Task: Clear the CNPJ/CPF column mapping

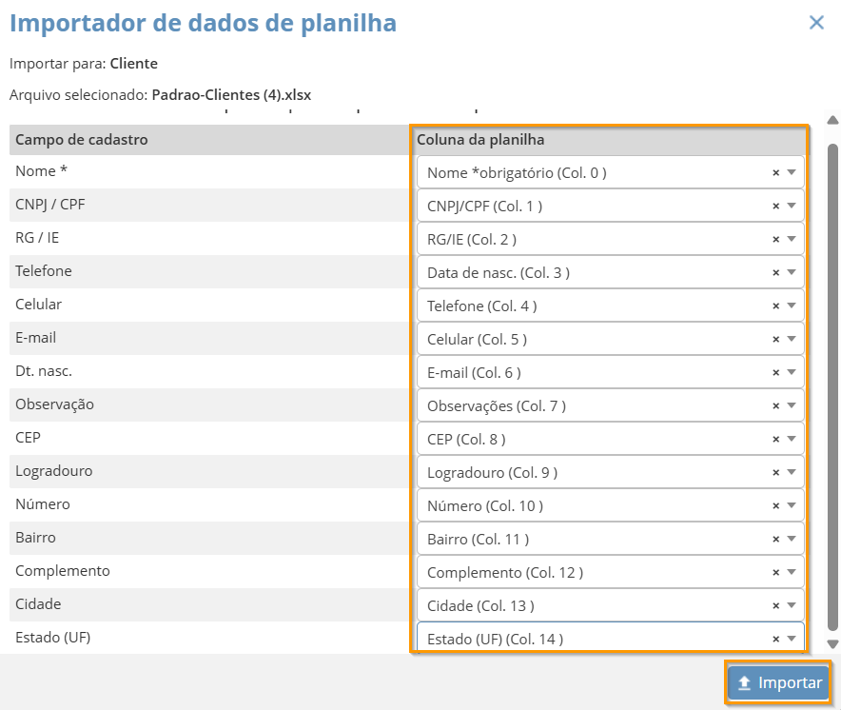Action: 775,207
